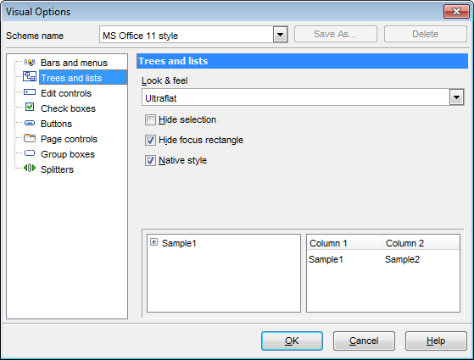Viewport: 474px width, 360px height.
Task: Click the Buttons icon in the tree
Action: (x=30, y=123)
